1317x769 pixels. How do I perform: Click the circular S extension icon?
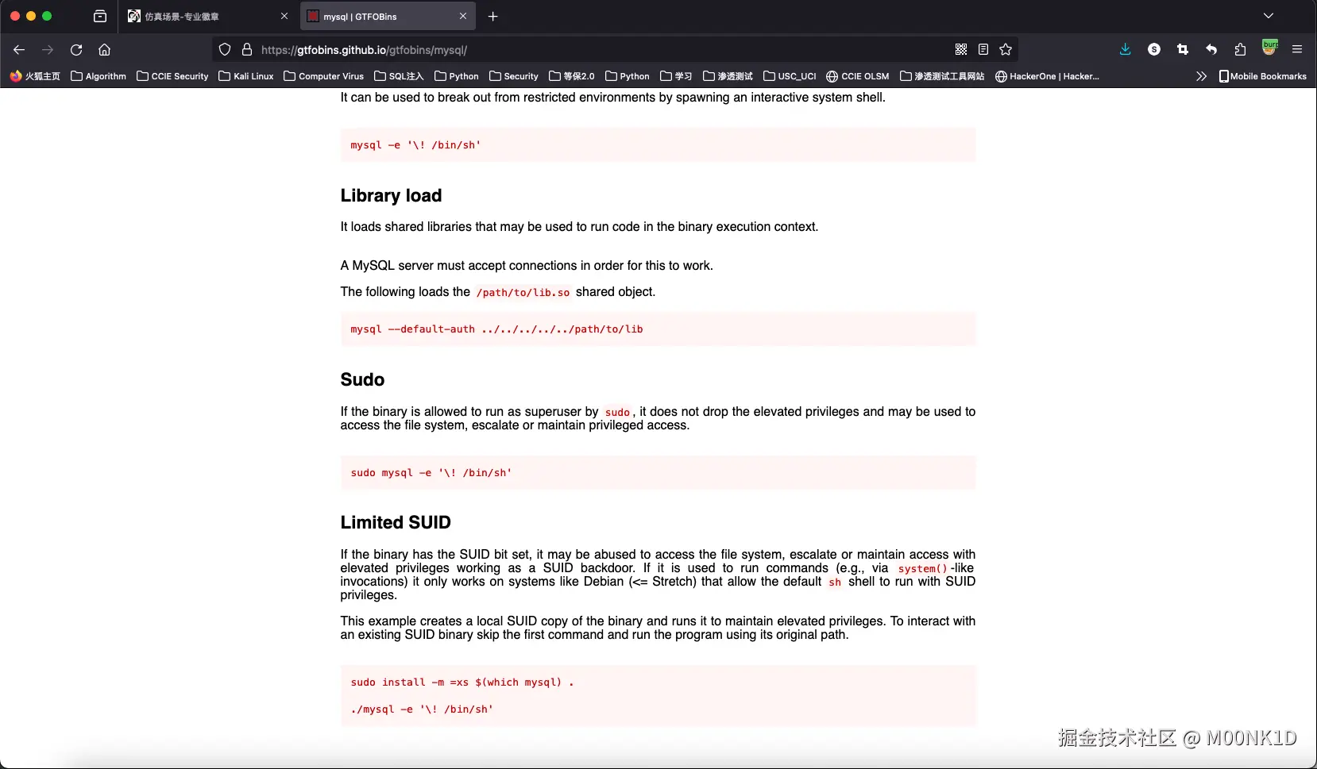(1154, 49)
